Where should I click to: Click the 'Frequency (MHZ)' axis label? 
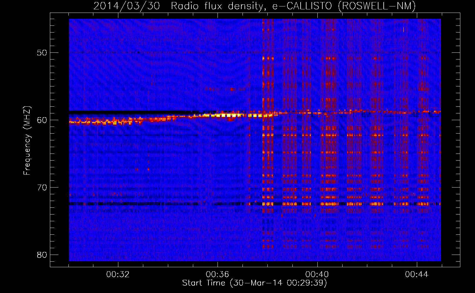[27, 141]
